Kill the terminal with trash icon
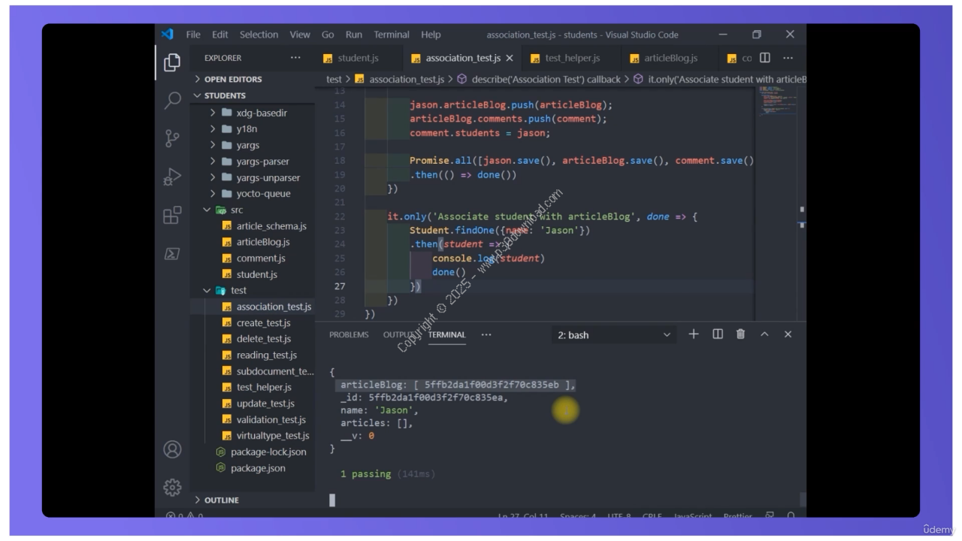 coord(741,334)
